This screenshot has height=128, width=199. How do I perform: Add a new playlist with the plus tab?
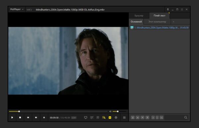(173, 22)
